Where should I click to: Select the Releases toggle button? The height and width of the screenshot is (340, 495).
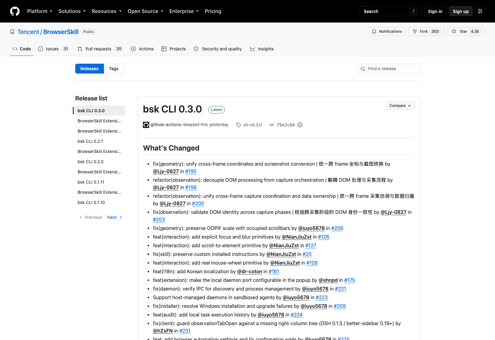click(x=89, y=69)
